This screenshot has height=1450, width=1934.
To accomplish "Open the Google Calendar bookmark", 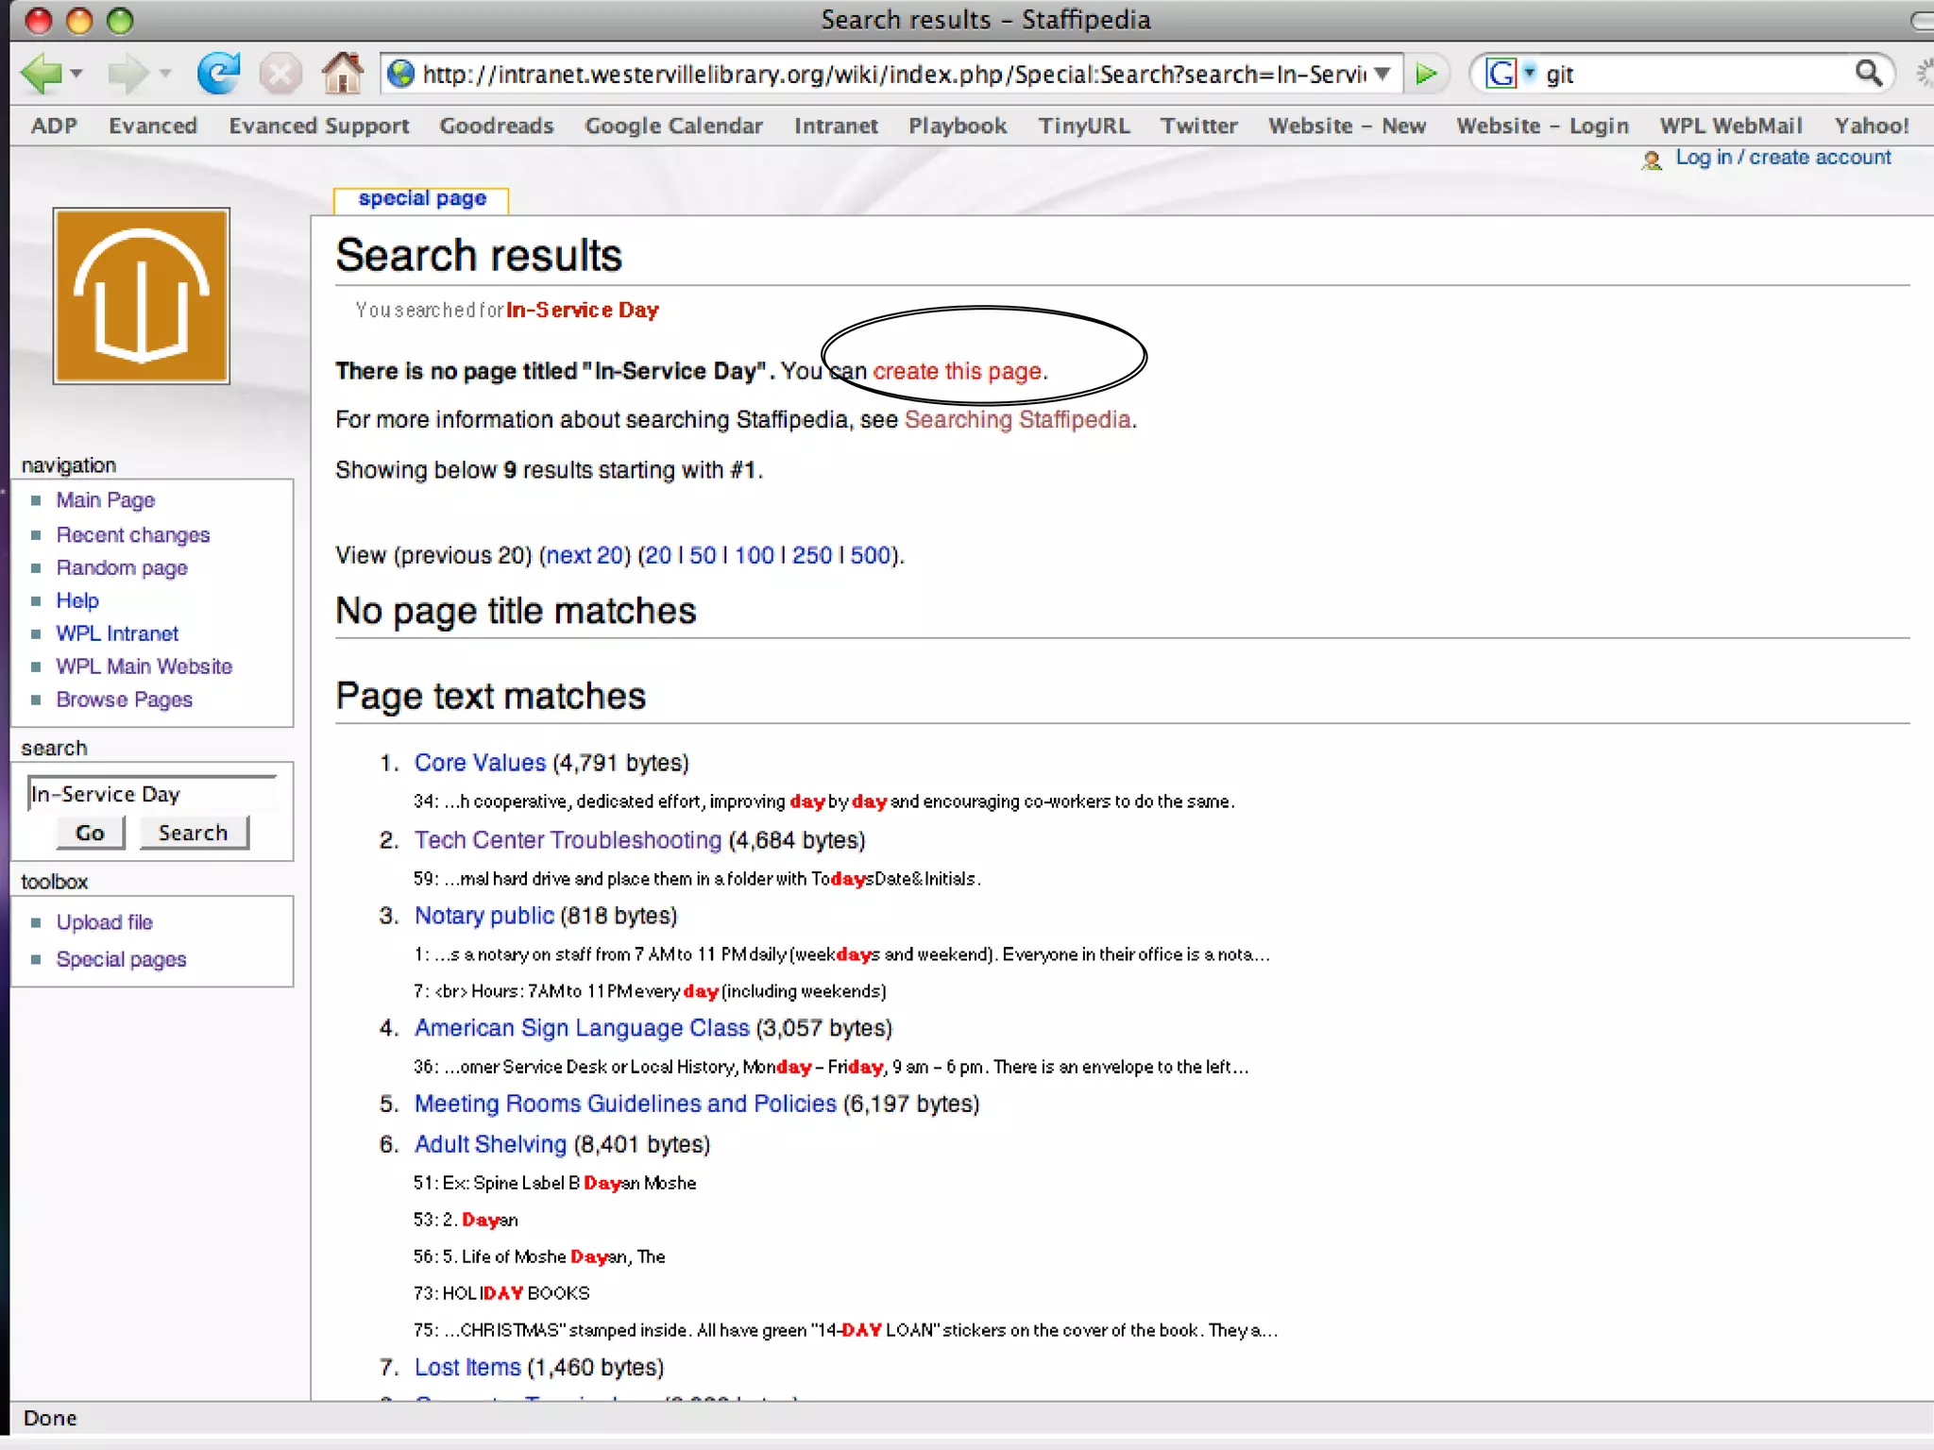I will coord(673,126).
